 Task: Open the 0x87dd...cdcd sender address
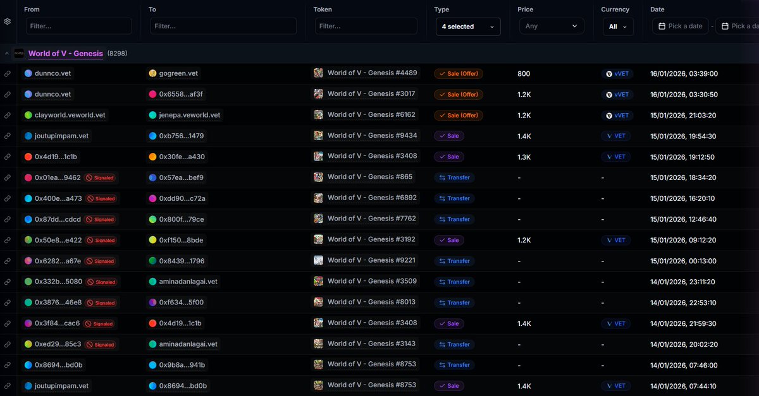[x=58, y=219]
